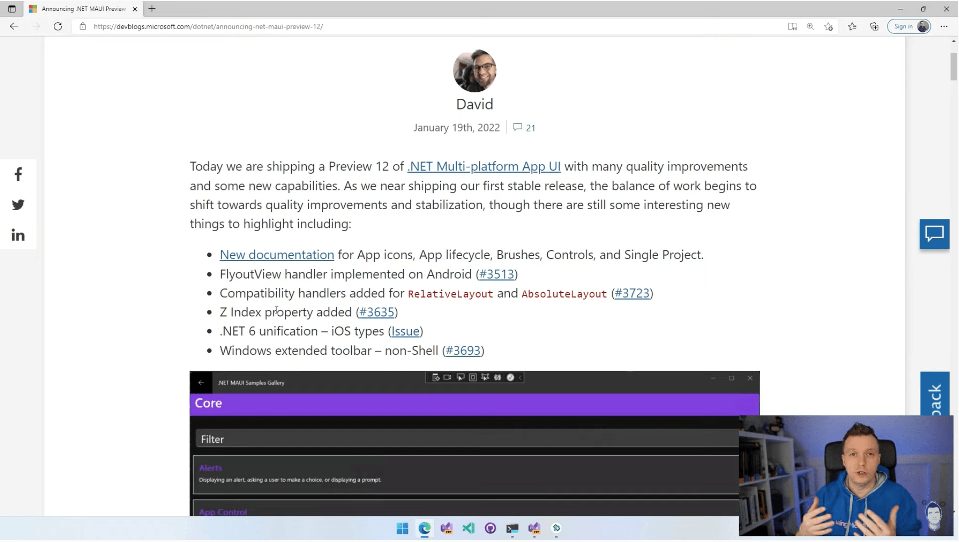Open the Collections panel

click(874, 27)
